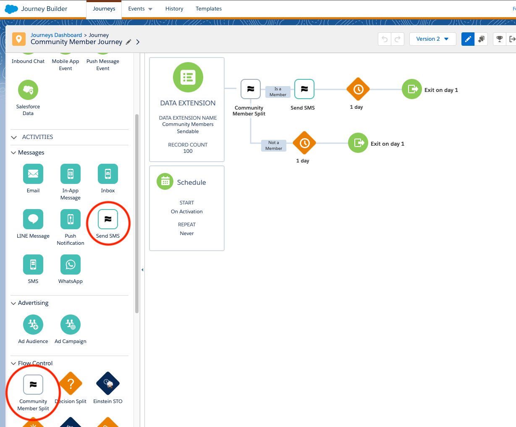Go to the History tab
Screen dimensions: 516x427
(x=174, y=9)
